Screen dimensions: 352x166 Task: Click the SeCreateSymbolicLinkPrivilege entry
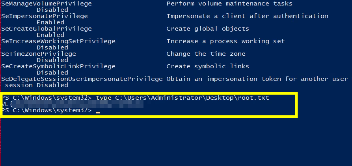[58, 66]
